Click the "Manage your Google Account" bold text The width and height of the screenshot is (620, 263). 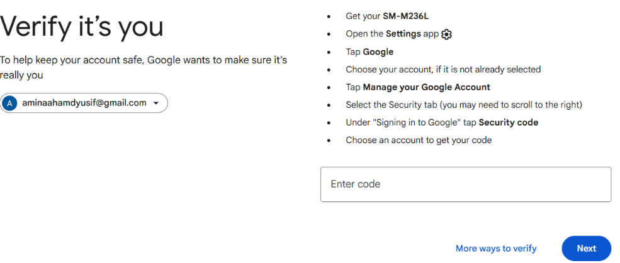pos(426,87)
